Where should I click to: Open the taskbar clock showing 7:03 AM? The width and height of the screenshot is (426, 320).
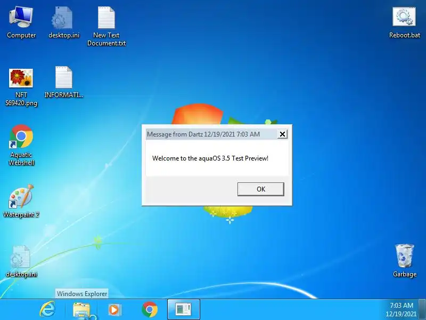pyautogui.click(x=401, y=309)
